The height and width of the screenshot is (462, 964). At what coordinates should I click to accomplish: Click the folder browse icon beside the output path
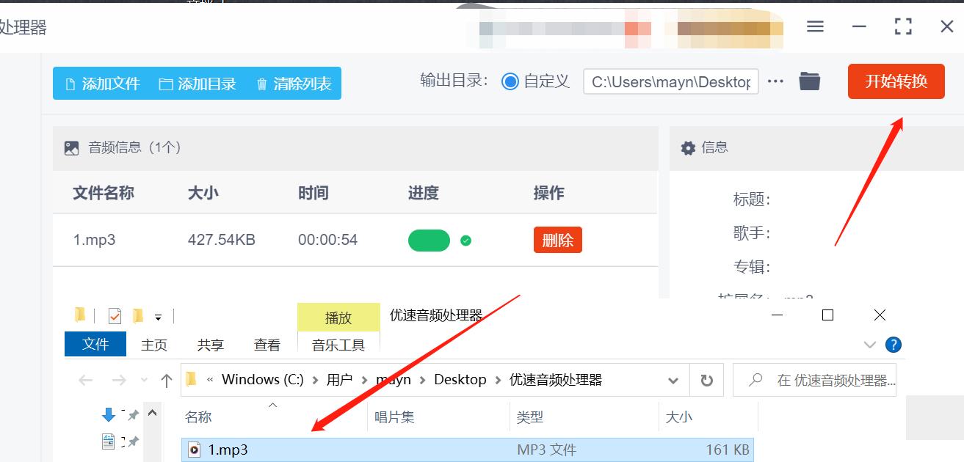pyautogui.click(x=809, y=81)
